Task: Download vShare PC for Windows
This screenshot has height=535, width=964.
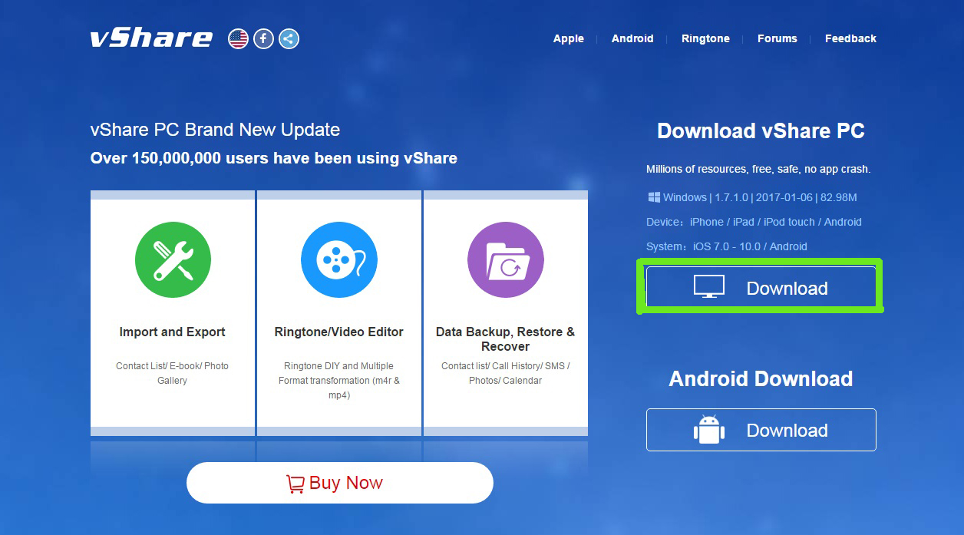Action: click(x=761, y=288)
